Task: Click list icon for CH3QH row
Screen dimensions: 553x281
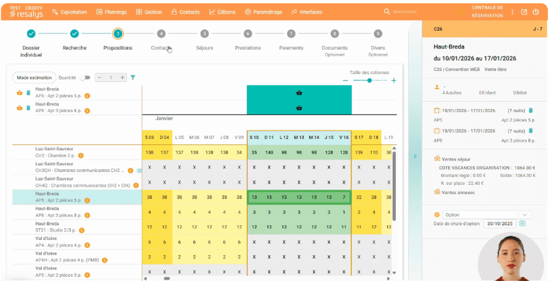Action: click(x=139, y=171)
